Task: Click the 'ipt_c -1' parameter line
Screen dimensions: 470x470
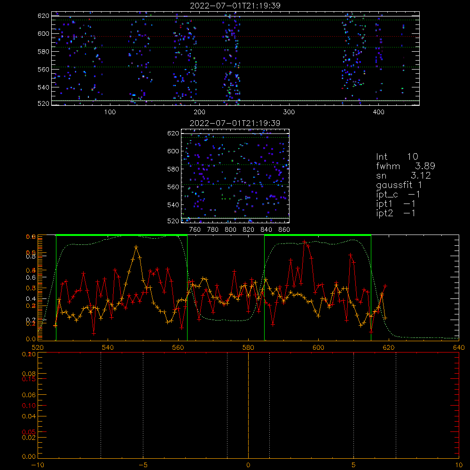Action: [x=398, y=195]
